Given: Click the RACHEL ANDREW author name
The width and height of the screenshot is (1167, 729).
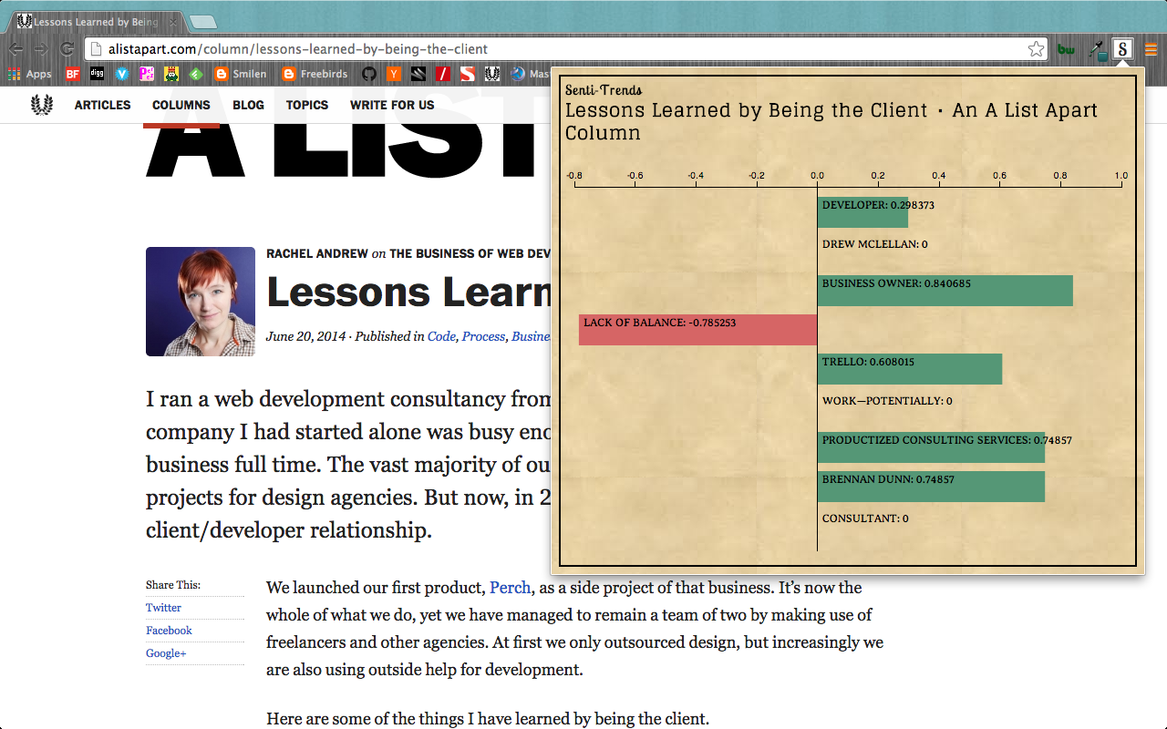Looking at the screenshot, I should pos(317,253).
